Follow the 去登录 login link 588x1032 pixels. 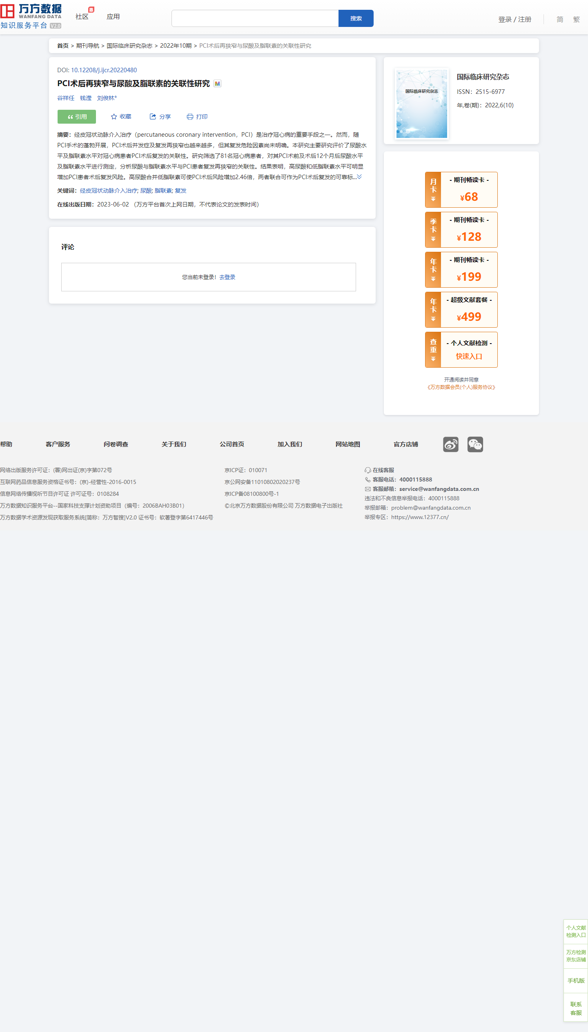coord(227,277)
